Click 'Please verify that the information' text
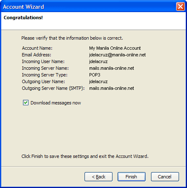 [72, 38]
